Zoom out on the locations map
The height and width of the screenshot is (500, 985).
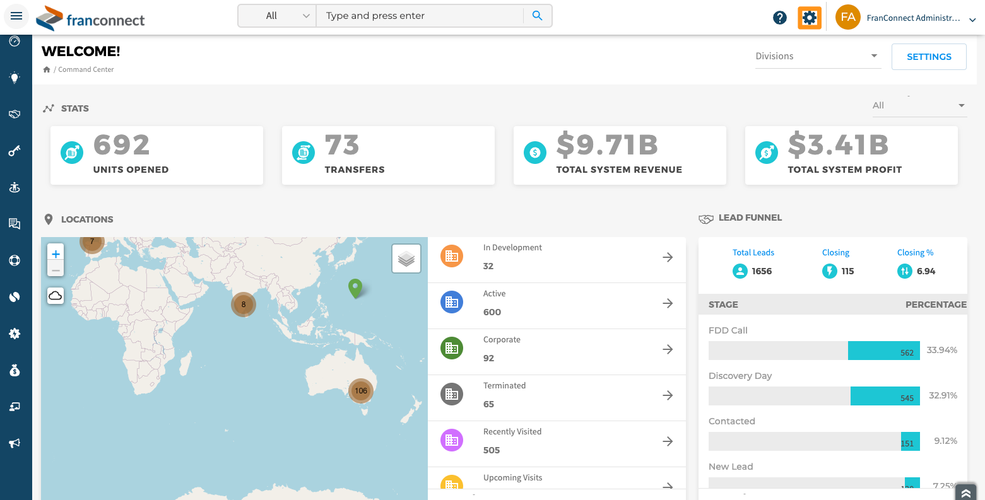pos(56,270)
